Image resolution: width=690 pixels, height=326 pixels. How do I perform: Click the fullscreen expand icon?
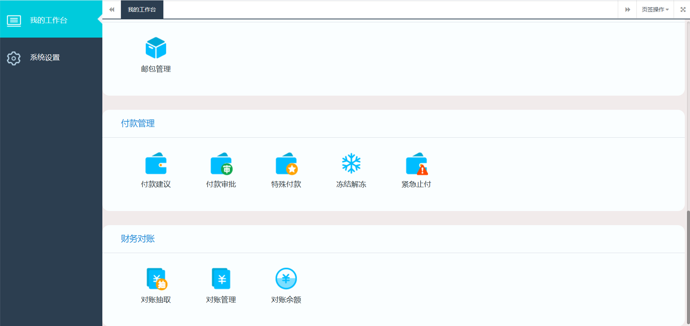[683, 10]
